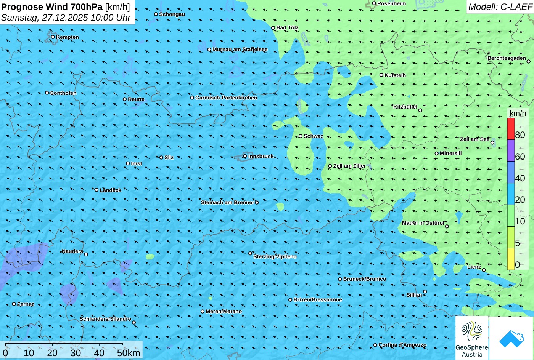Click the Sterzing/Vipiteno marker dot
The height and width of the screenshot is (360, 534).
250,253
